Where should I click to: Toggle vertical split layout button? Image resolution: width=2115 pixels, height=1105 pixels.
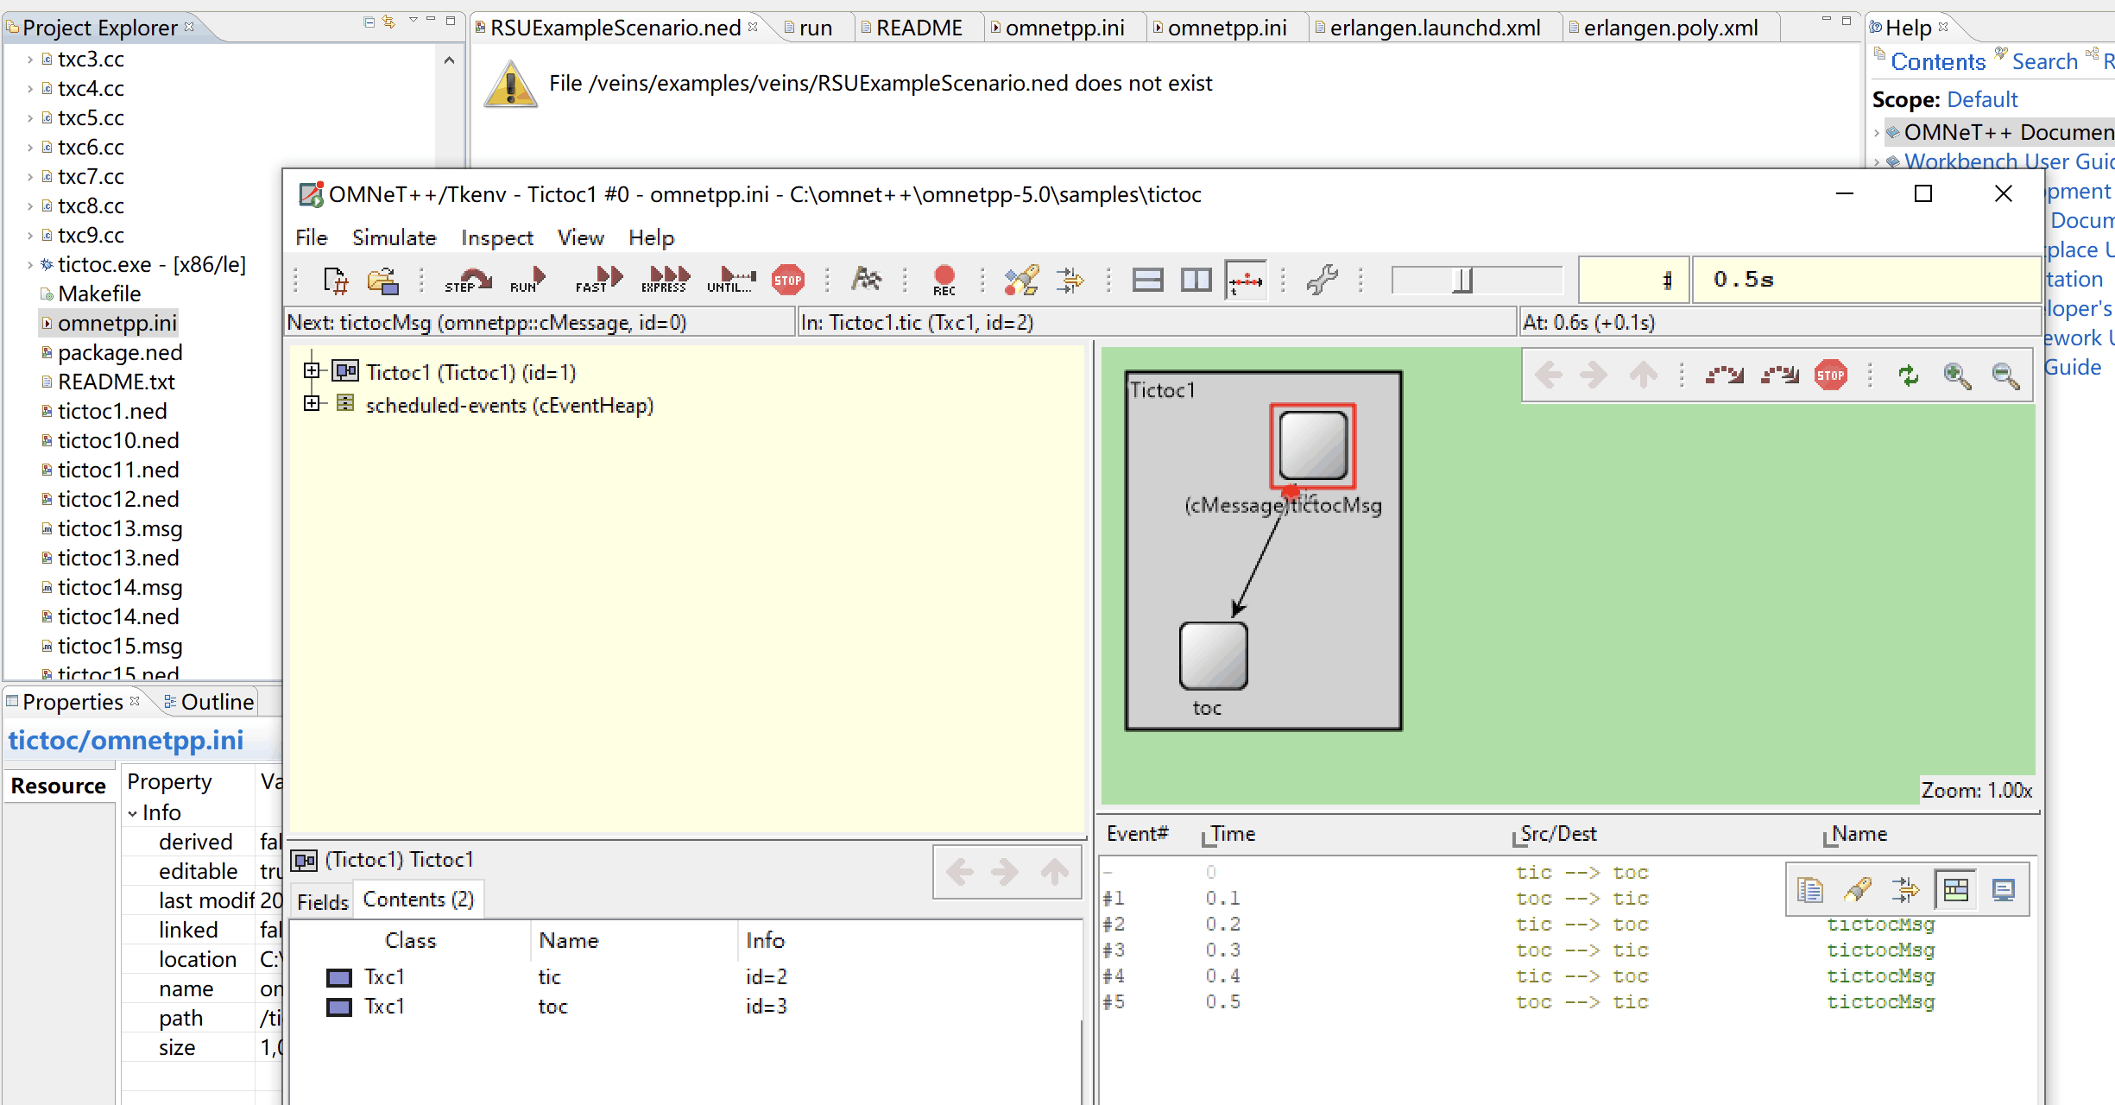[x=1196, y=280]
